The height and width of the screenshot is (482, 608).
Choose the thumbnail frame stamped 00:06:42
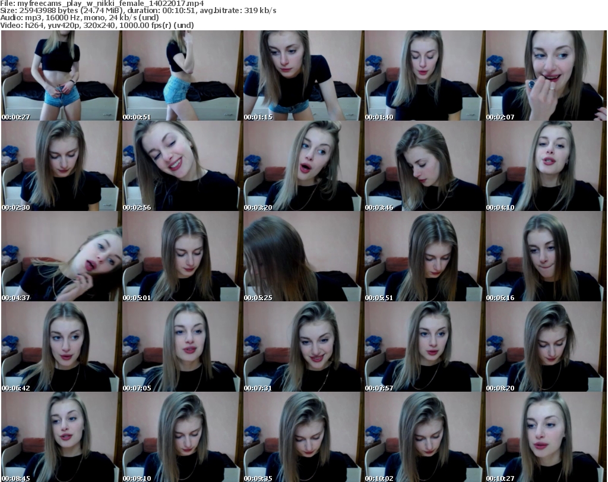click(x=61, y=347)
